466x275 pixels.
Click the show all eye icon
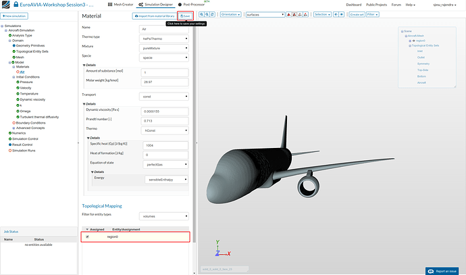pyautogui.click(x=342, y=14)
